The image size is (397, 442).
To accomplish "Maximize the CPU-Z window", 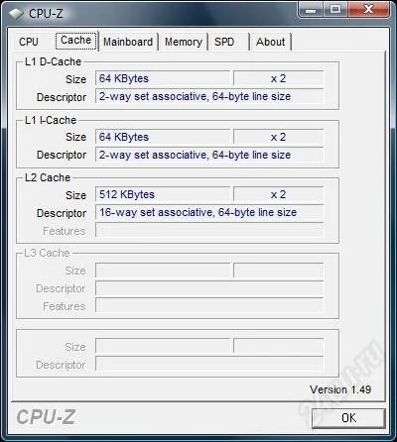I will click(335, 9).
